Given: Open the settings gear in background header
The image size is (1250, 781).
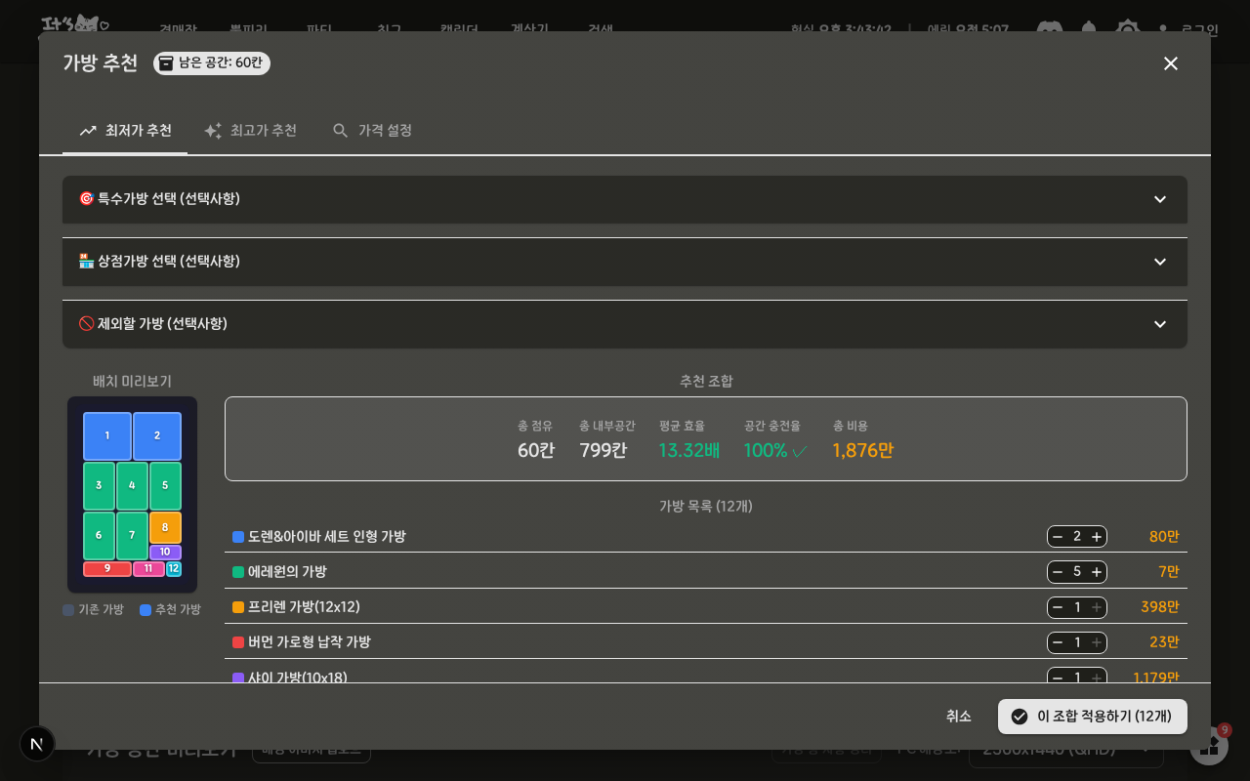Looking at the screenshot, I should (1128, 29).
